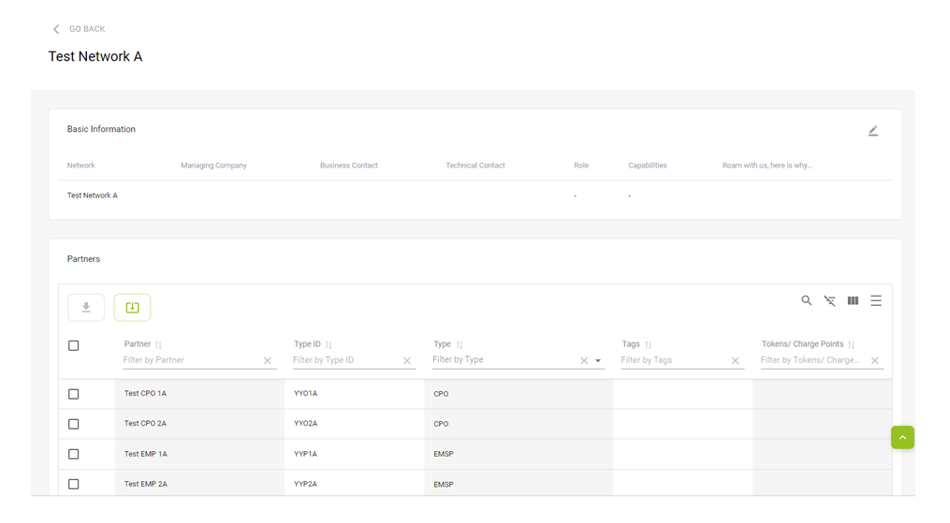Viewport: 950px width, 523px height.
Task: Expand the Type filter dropdown arrow
Action: [x=598, y=361]
